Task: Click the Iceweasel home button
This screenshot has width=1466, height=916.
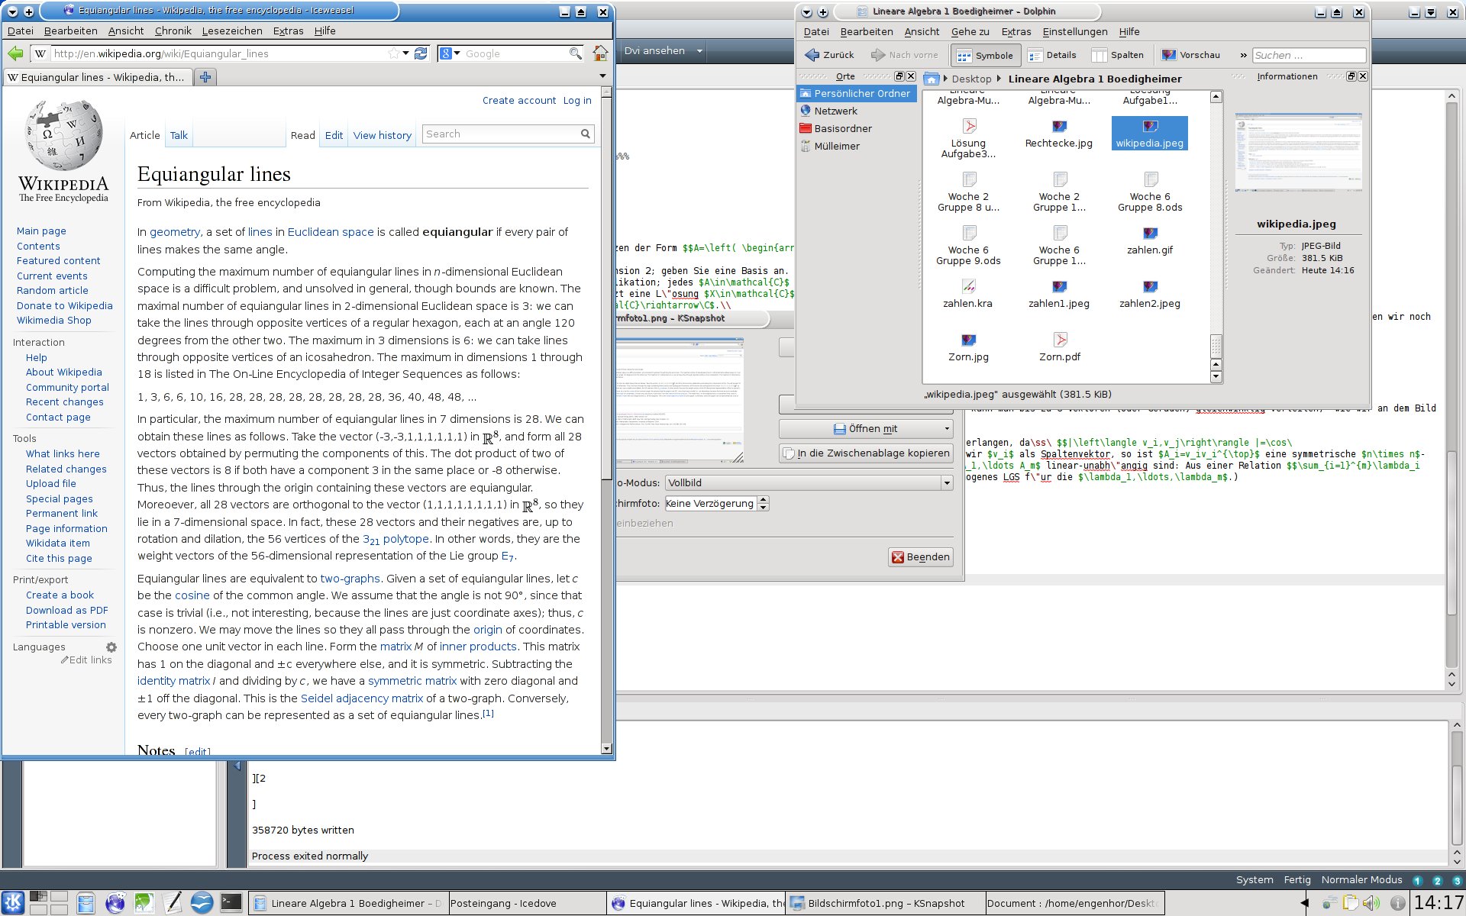Action: pyautogui.click(x=600, y=53)
